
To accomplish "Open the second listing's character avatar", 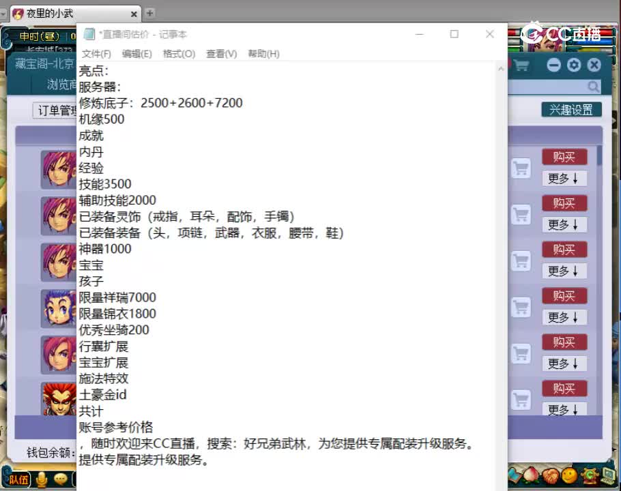I will coord(59,215).
